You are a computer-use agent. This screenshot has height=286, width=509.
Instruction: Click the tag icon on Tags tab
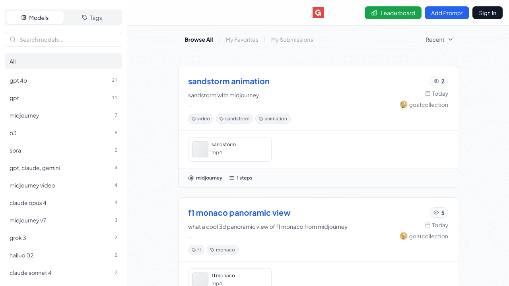click(85, 17)
